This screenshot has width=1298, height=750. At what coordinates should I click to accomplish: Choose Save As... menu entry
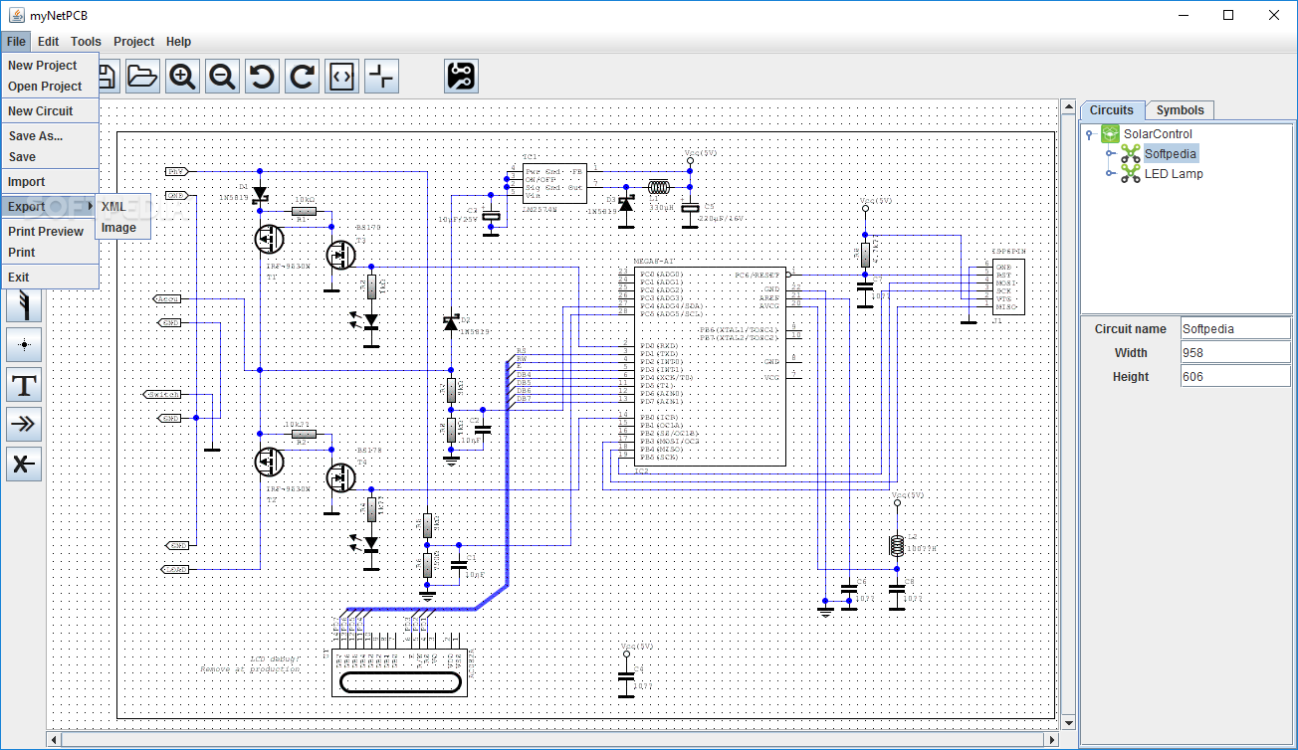click(x=50, y=136)
